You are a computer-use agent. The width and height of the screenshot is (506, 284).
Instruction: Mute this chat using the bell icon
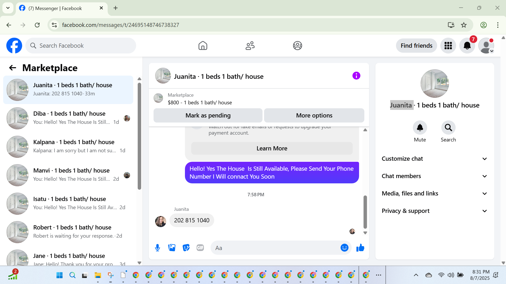click(420, 128)
